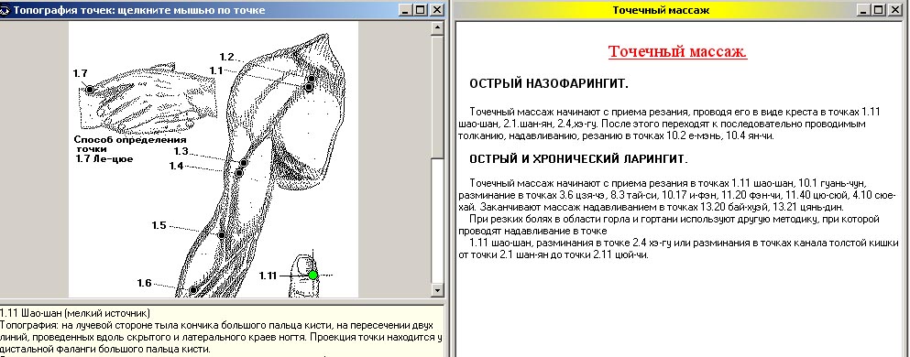The image size is (910, 357).
Task: Click the 'ОСТРЫЙ НАЗОФАРИНГИТ.' heading
Action: pyautogui.click(x=548, y=84)
